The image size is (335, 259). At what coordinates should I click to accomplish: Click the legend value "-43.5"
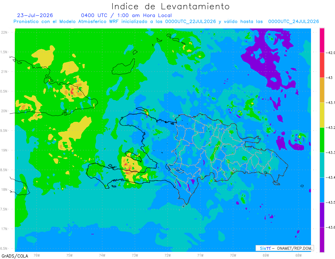click(x=331, y=202)
